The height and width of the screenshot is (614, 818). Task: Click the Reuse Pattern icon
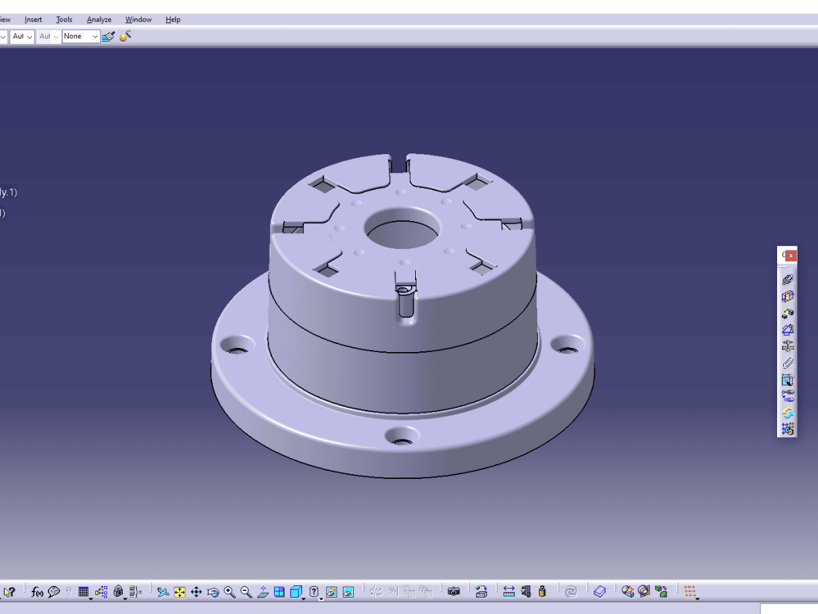(x=787, y=429)
